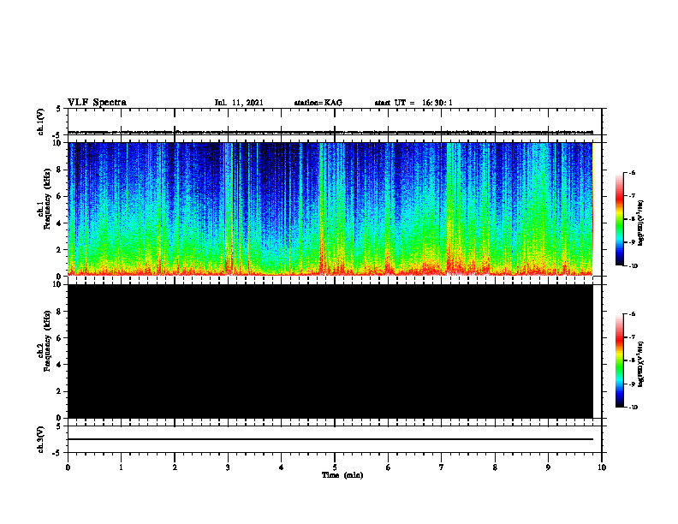Click the ch.1 spectrogram color bar
The width and height of the screenshot is (678, 524).
[619, 219]
